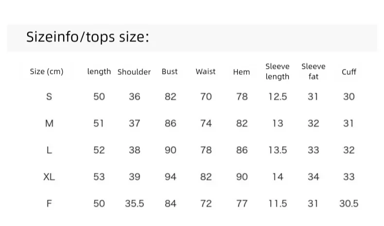Select the 'Sleeve length' column header

(277, 71)
